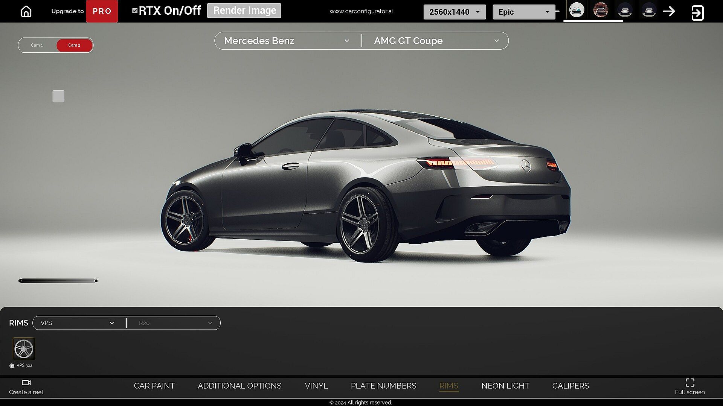Click the right arrow next to environment thumbnails
Screen dimensions: 723x406
point(669,11)
